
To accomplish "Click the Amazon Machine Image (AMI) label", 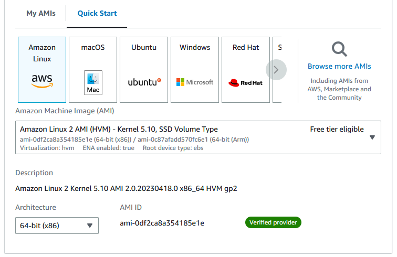I will (x=65, y=111).
